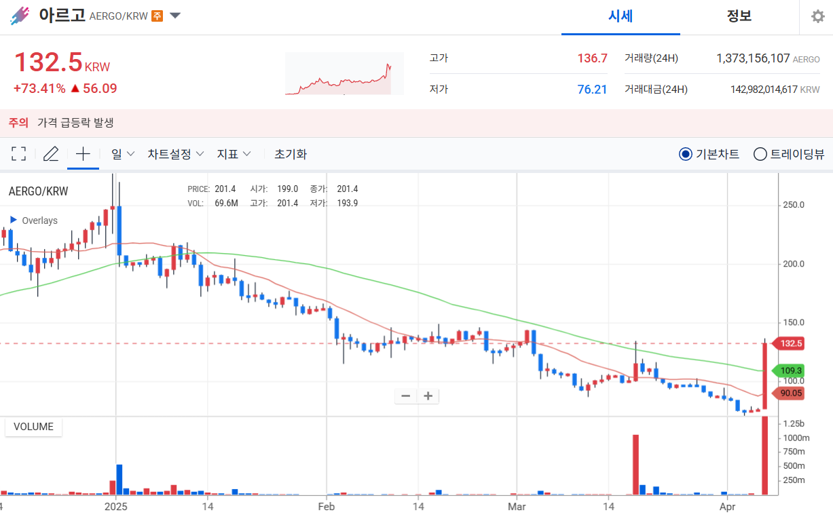
Task: Click the 250.0 price axis label
Action: [793, 205]
